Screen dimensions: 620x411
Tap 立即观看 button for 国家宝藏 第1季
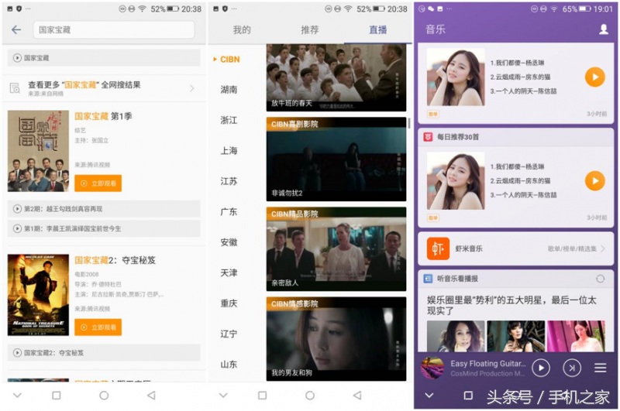(98, 183)
